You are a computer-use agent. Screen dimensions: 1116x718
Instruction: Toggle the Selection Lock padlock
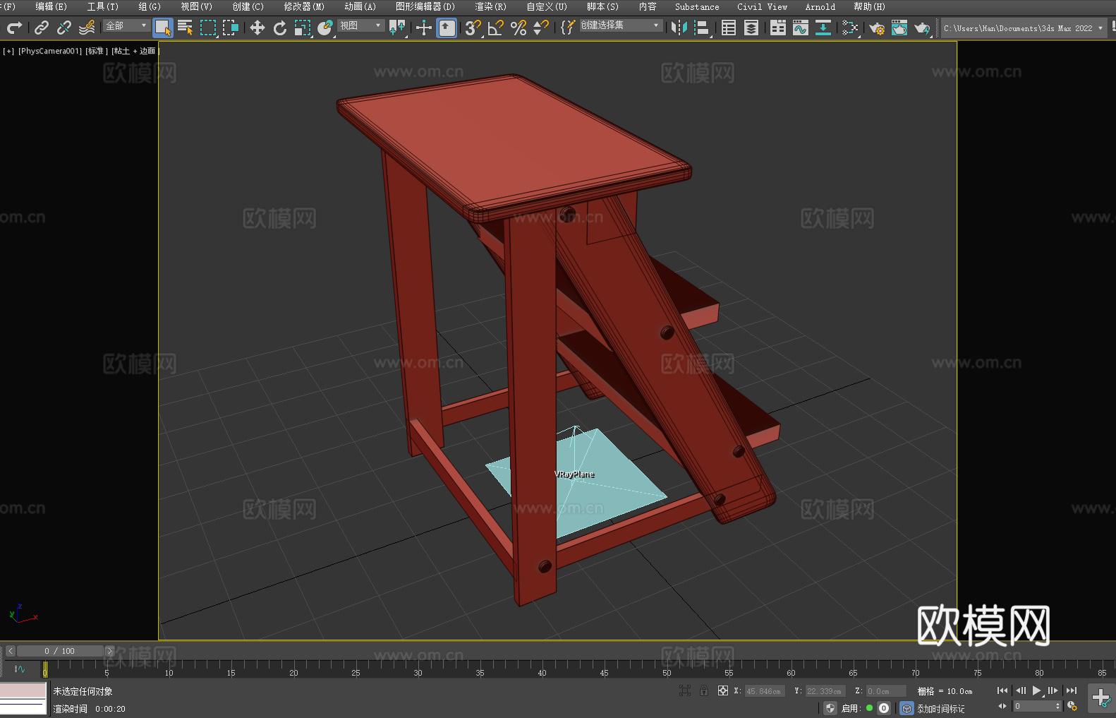pos(704,690)
